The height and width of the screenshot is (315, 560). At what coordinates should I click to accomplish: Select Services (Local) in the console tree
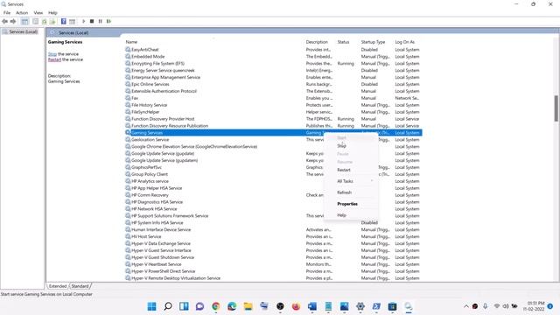24,31
